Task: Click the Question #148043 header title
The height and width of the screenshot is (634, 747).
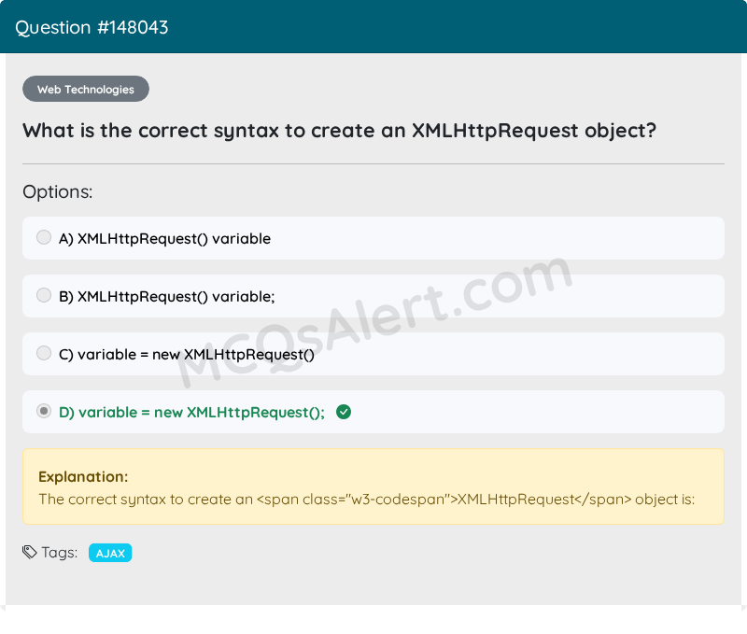Action: pos(92,28)
